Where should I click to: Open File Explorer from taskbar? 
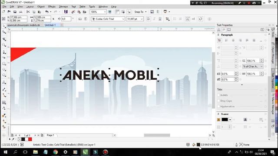36,152
